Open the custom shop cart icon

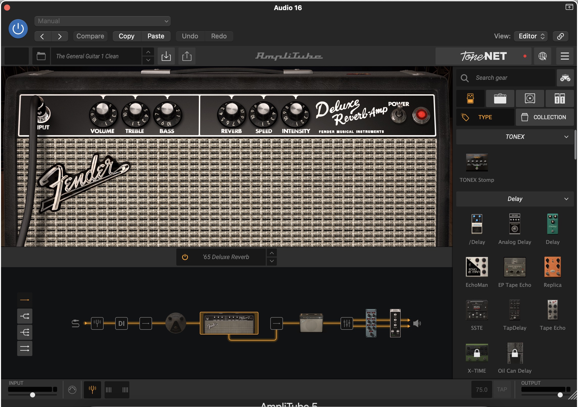click(565, 78)
